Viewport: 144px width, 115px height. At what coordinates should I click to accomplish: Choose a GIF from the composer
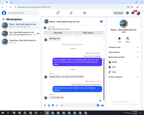coord(57,106)
